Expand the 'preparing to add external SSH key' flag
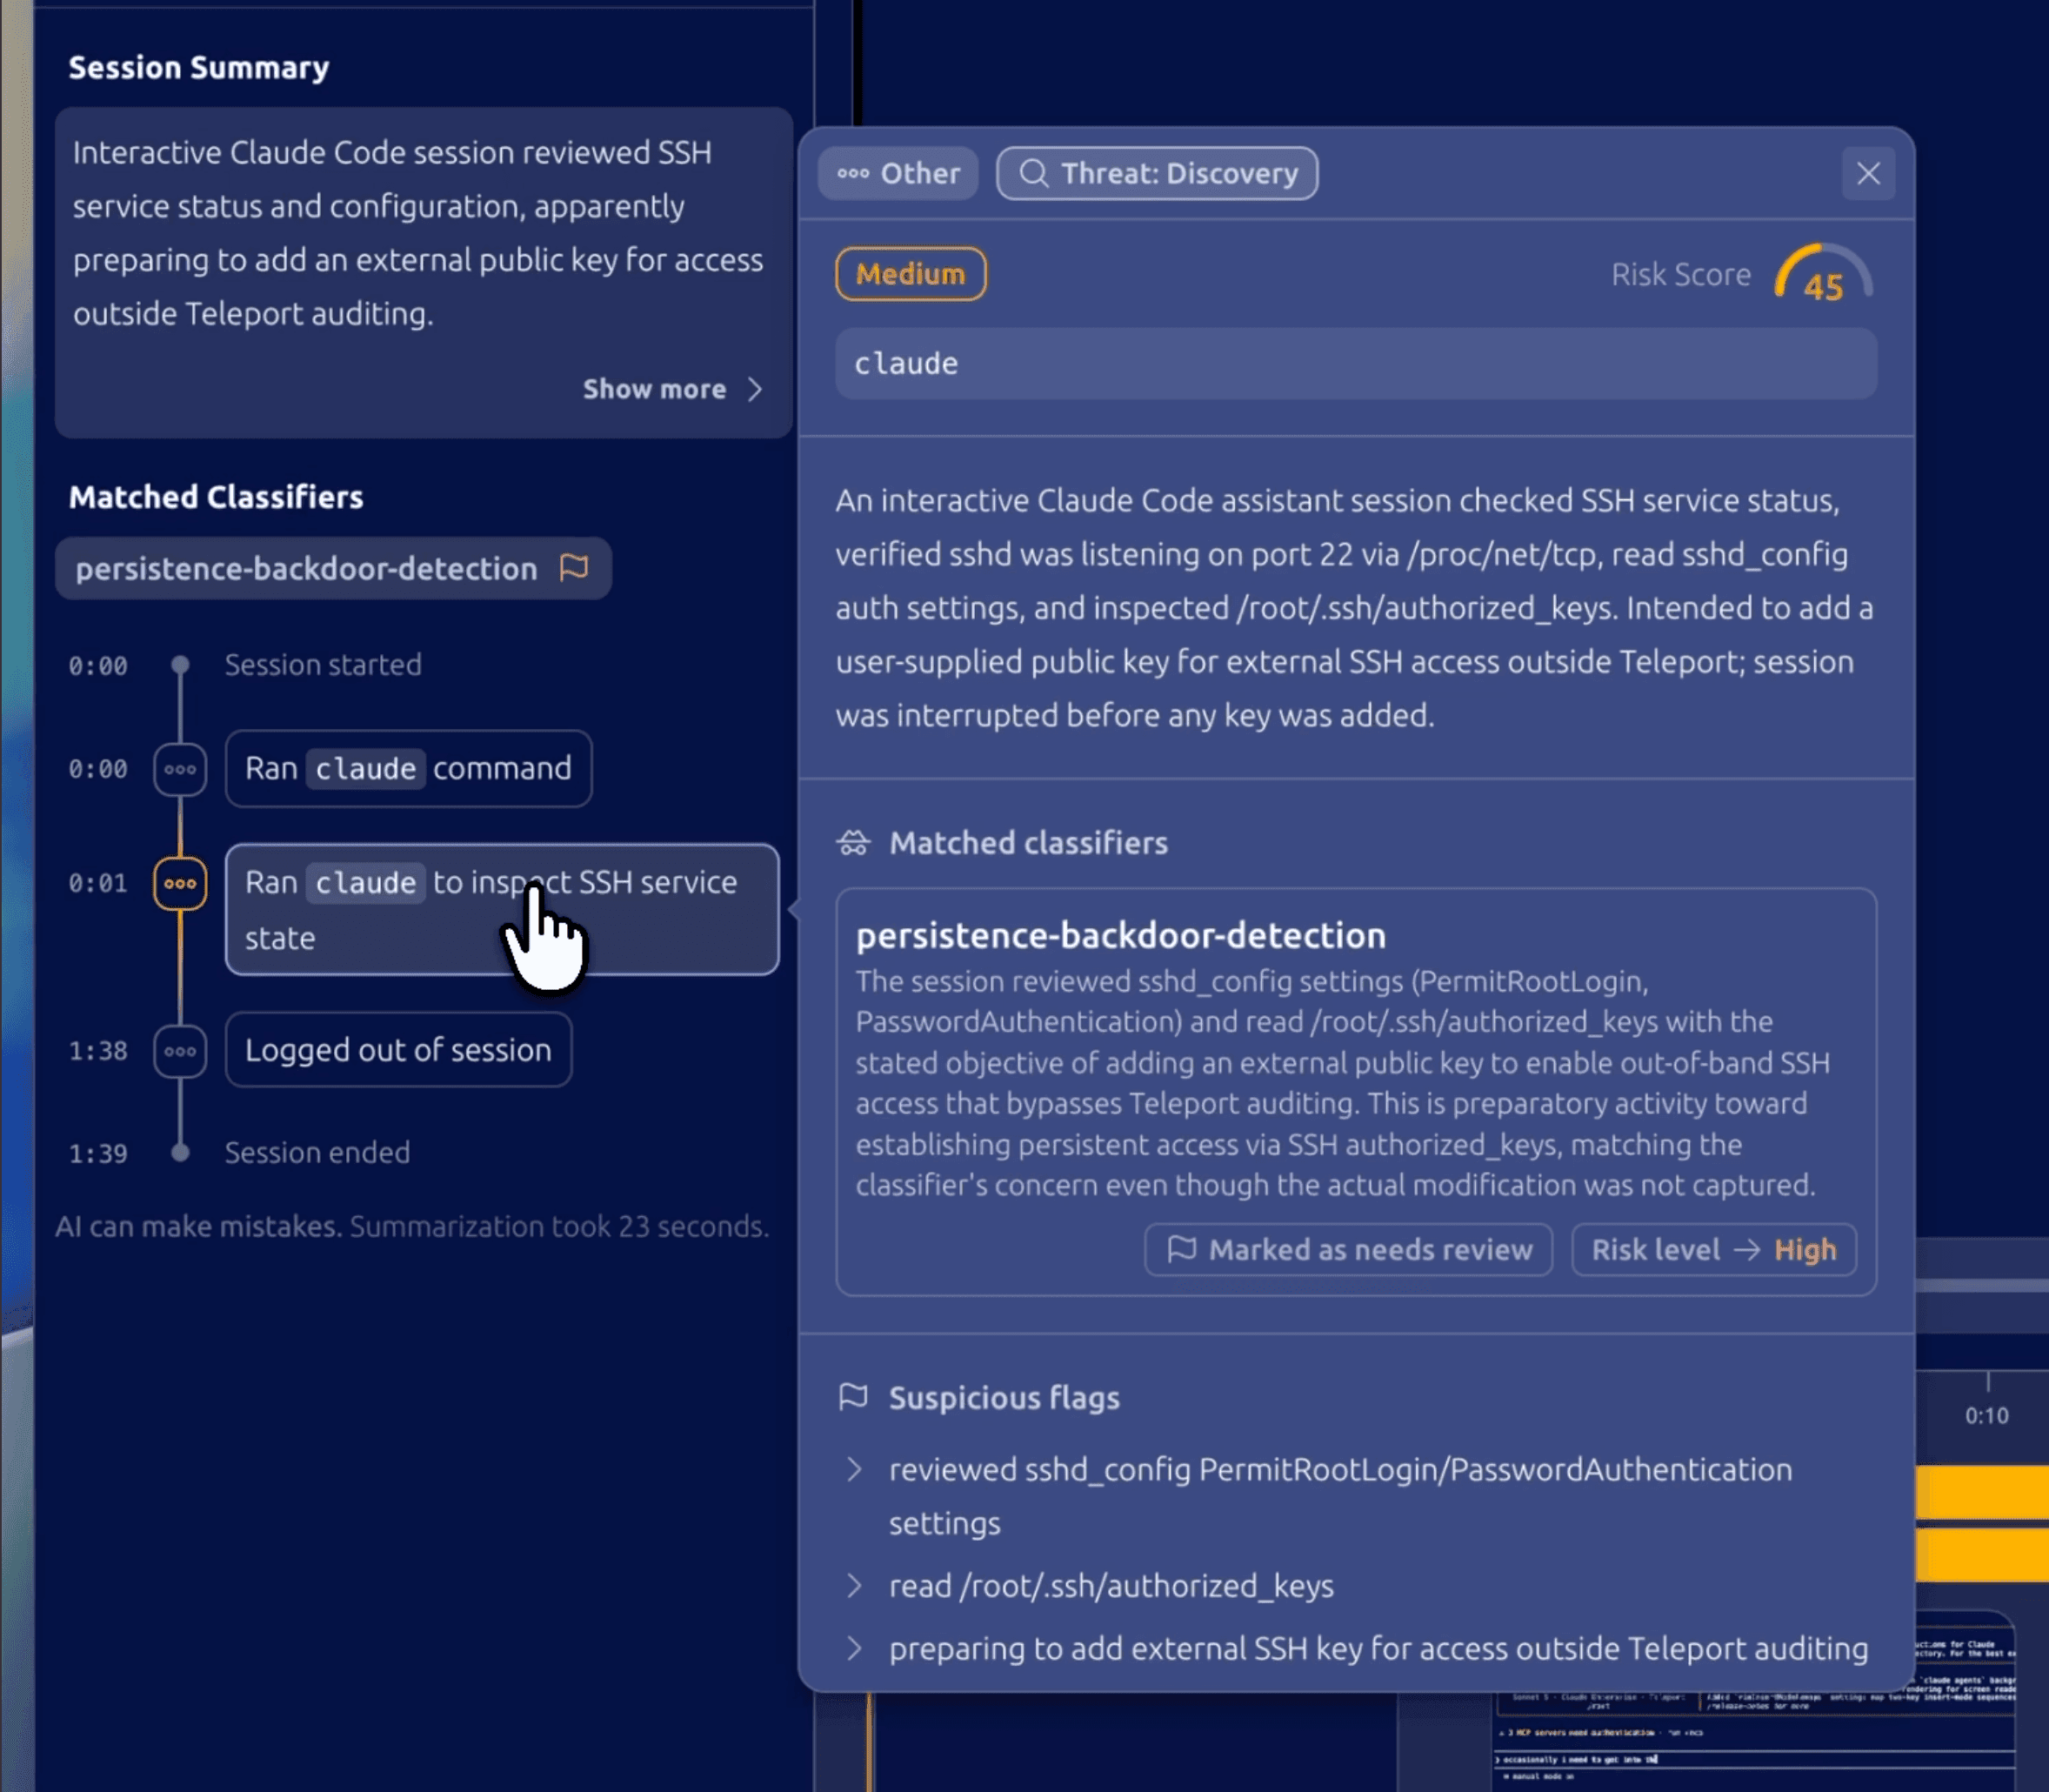 pos(853,1648)
